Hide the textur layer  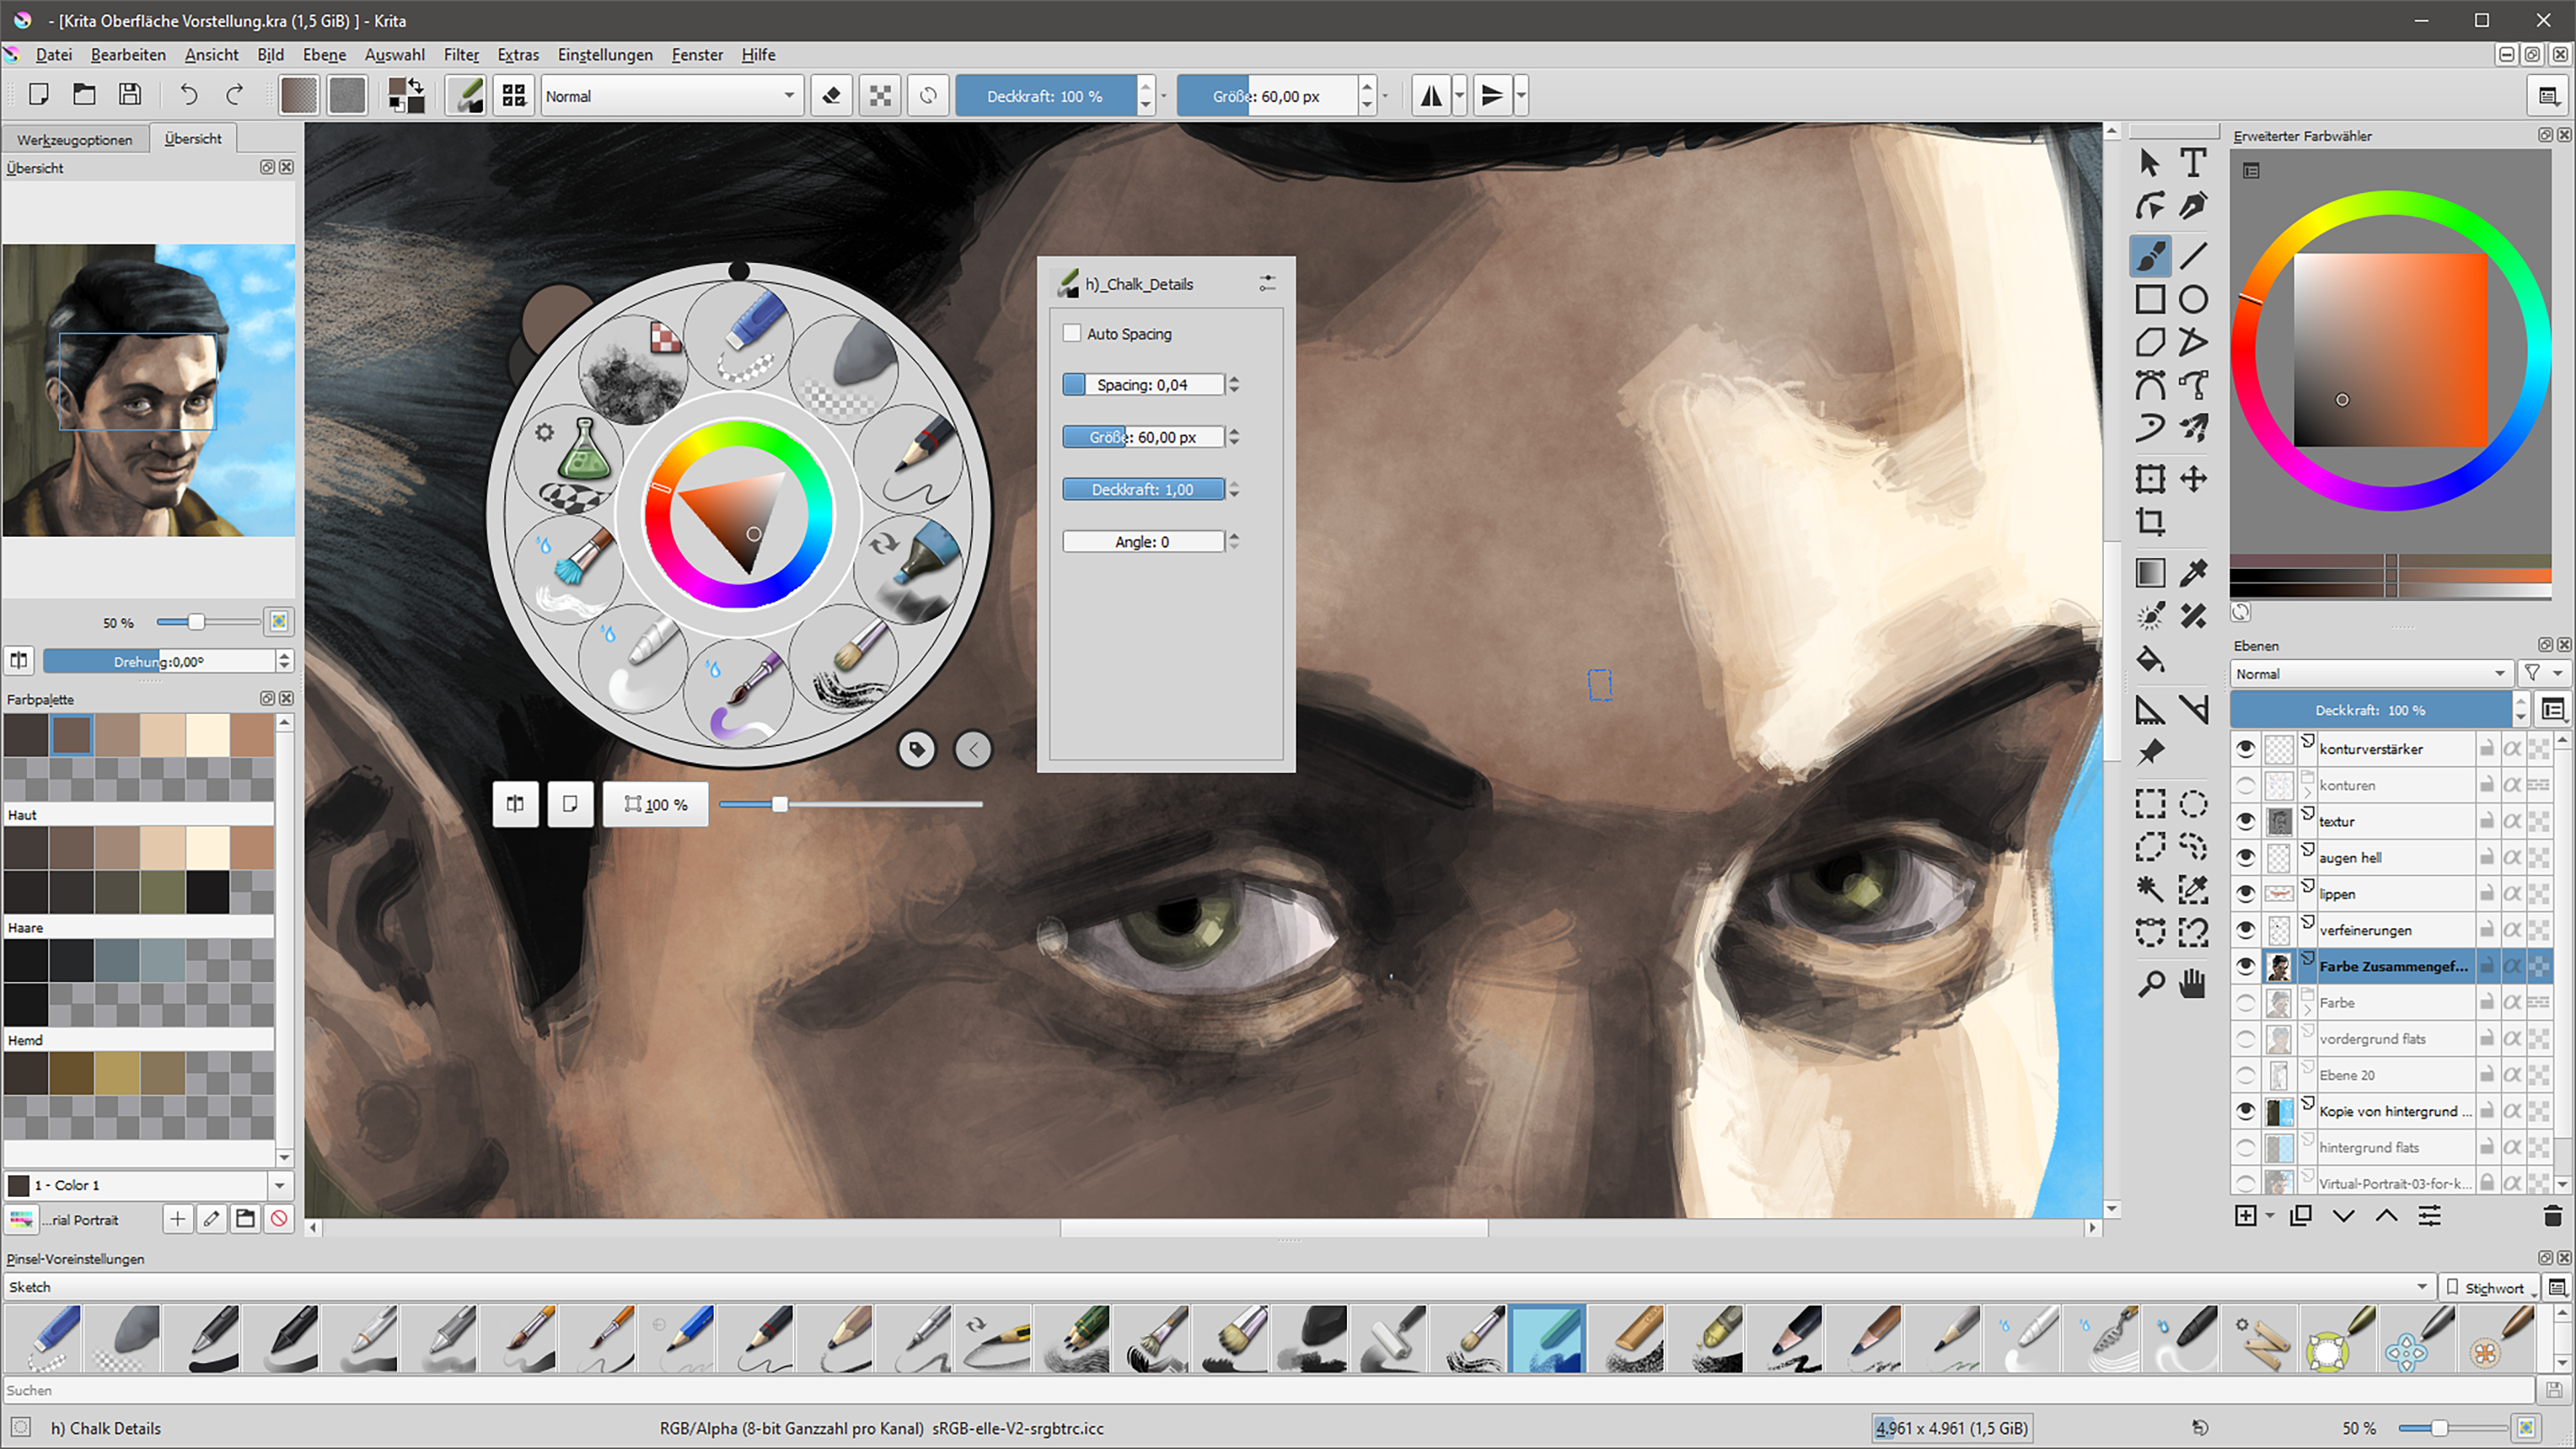[x=2245, y=821]
